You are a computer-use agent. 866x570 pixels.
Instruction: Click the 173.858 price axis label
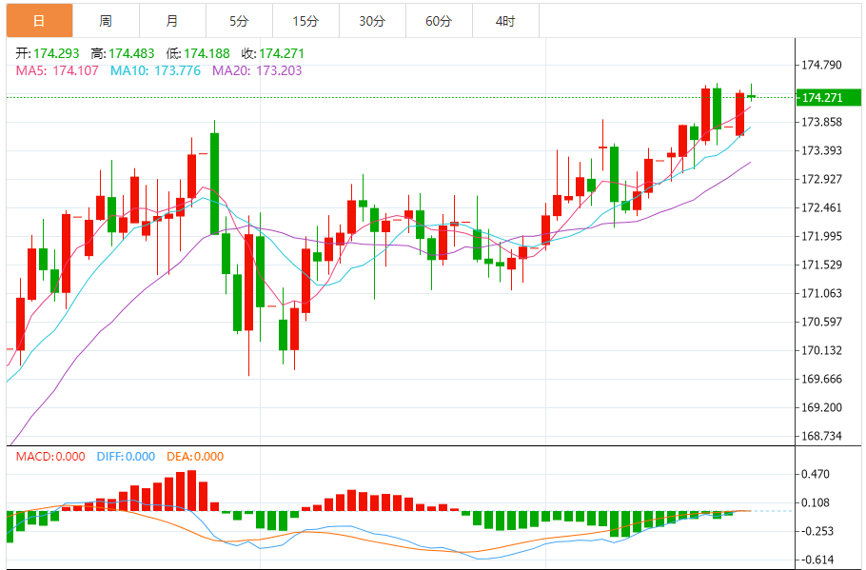tap(822, 122)
